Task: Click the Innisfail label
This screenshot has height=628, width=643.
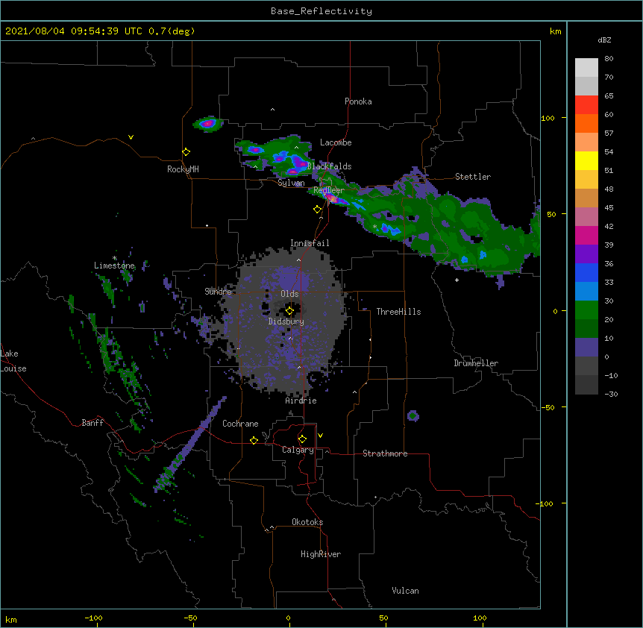Action: point(310,243)
